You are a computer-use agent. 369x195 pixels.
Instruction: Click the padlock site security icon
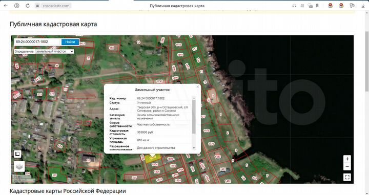(37, 6)
